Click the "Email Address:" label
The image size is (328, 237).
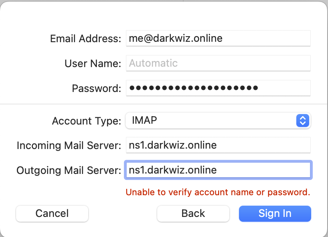coord(85,39)
